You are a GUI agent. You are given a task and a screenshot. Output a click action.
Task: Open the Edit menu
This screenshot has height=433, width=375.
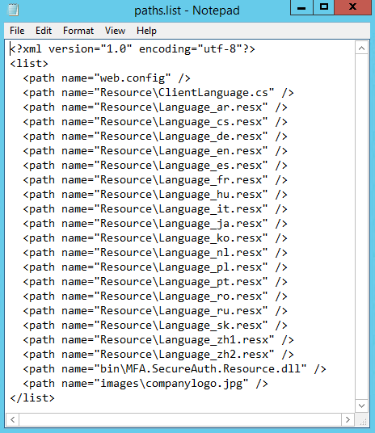pyautogui.click(x=44, y=31)
